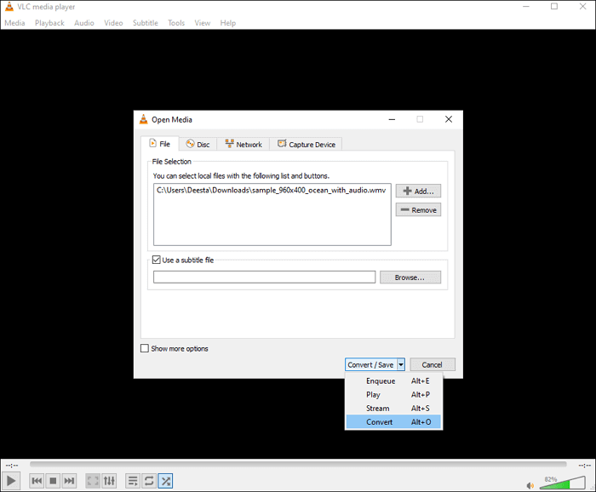
Task: Click the Add... file button
Action: 418,192
